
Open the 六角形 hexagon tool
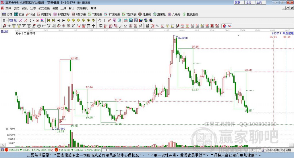point(174,14)
